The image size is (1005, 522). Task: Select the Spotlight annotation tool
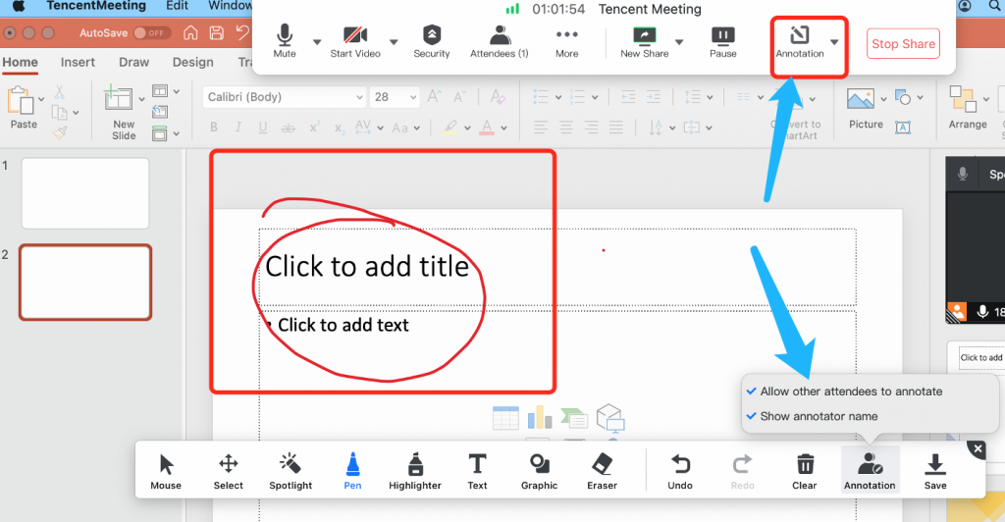click(x=291, y=471)
